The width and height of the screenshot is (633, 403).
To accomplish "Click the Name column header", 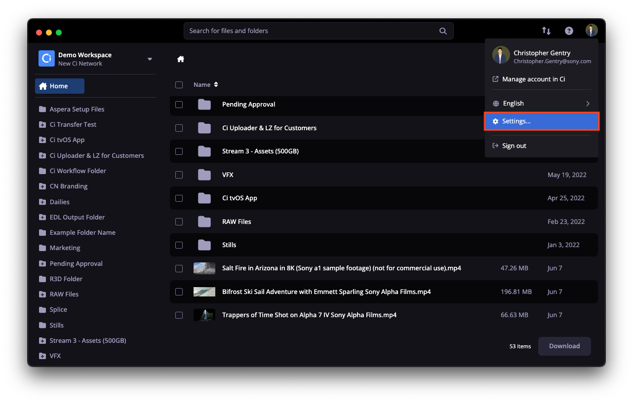I will point(202,85).
